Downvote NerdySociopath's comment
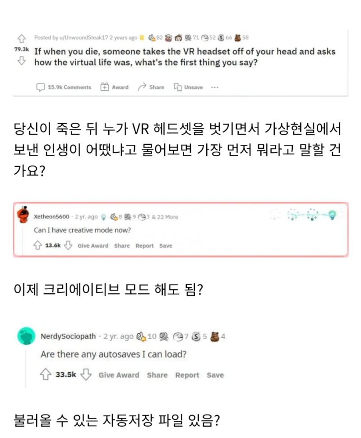 pos(86,374)
